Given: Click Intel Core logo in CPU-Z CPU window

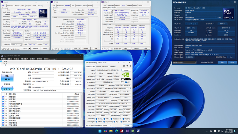Looking at the screenshot, I should tap(43, 13).
